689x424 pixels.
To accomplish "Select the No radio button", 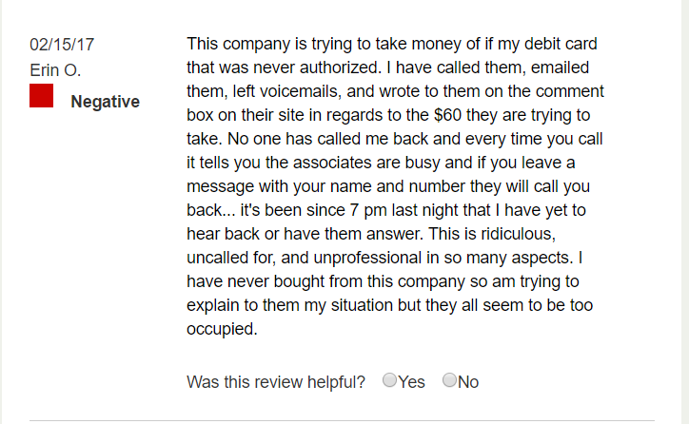I will (x=449, y=380).
